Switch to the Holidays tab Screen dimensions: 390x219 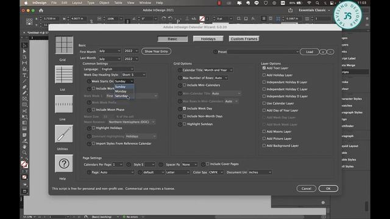(x=208, y=39)
